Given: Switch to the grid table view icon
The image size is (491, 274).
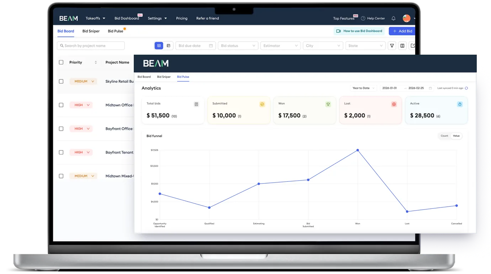Looking at the screenshot, I should tap(159, 46).
